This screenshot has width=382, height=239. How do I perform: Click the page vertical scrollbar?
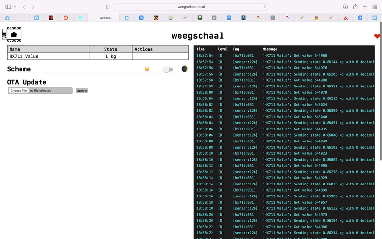pos(380,91)
